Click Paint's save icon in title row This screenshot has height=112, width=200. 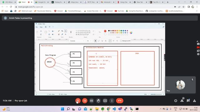tap(46, 27)
